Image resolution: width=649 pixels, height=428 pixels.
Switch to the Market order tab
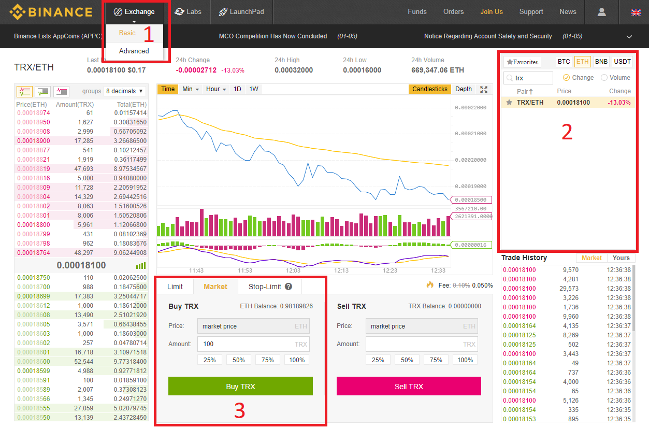point(215,287)
